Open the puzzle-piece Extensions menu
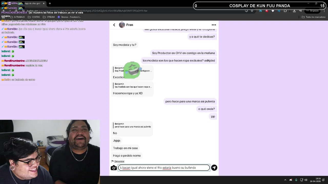This screenshot has height=184, width=328. tap(285, 11)
